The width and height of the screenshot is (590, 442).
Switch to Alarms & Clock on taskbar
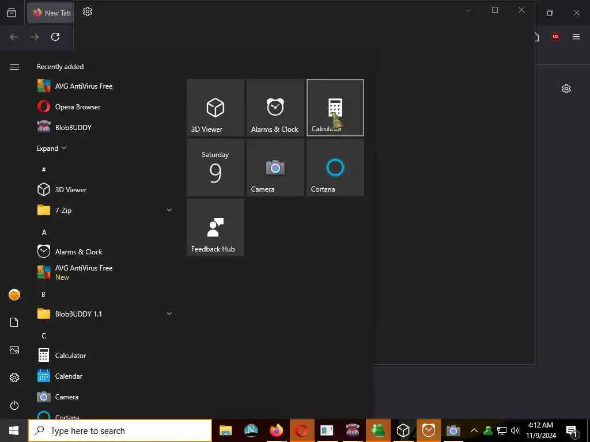pyautogui.click(x=429, y=430)
